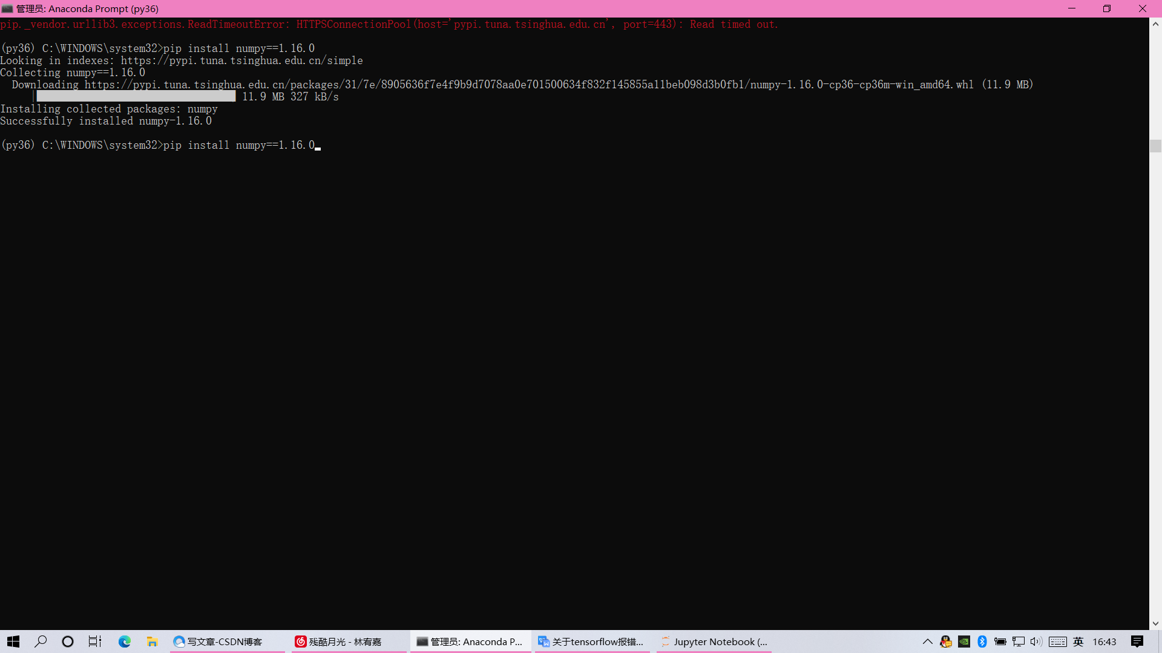Click the network connection tray icon

pyautogui.click(x=1019, y=642)
